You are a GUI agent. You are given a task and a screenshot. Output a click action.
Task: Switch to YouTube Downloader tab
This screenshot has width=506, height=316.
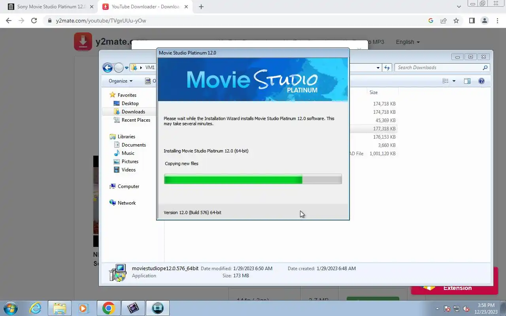tap(145, 7)
